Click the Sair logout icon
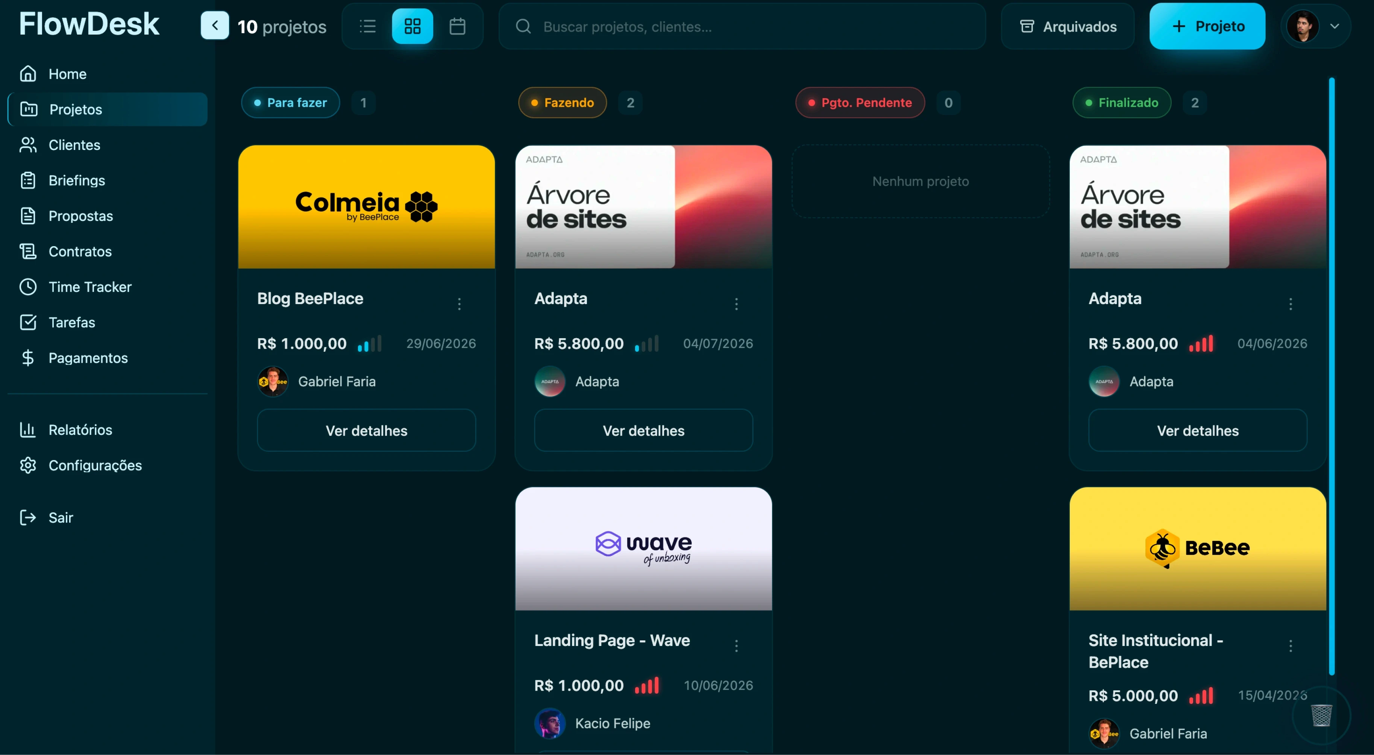Image resolution: width=1374 pixels, height=755 pixels. coord(28,517)
